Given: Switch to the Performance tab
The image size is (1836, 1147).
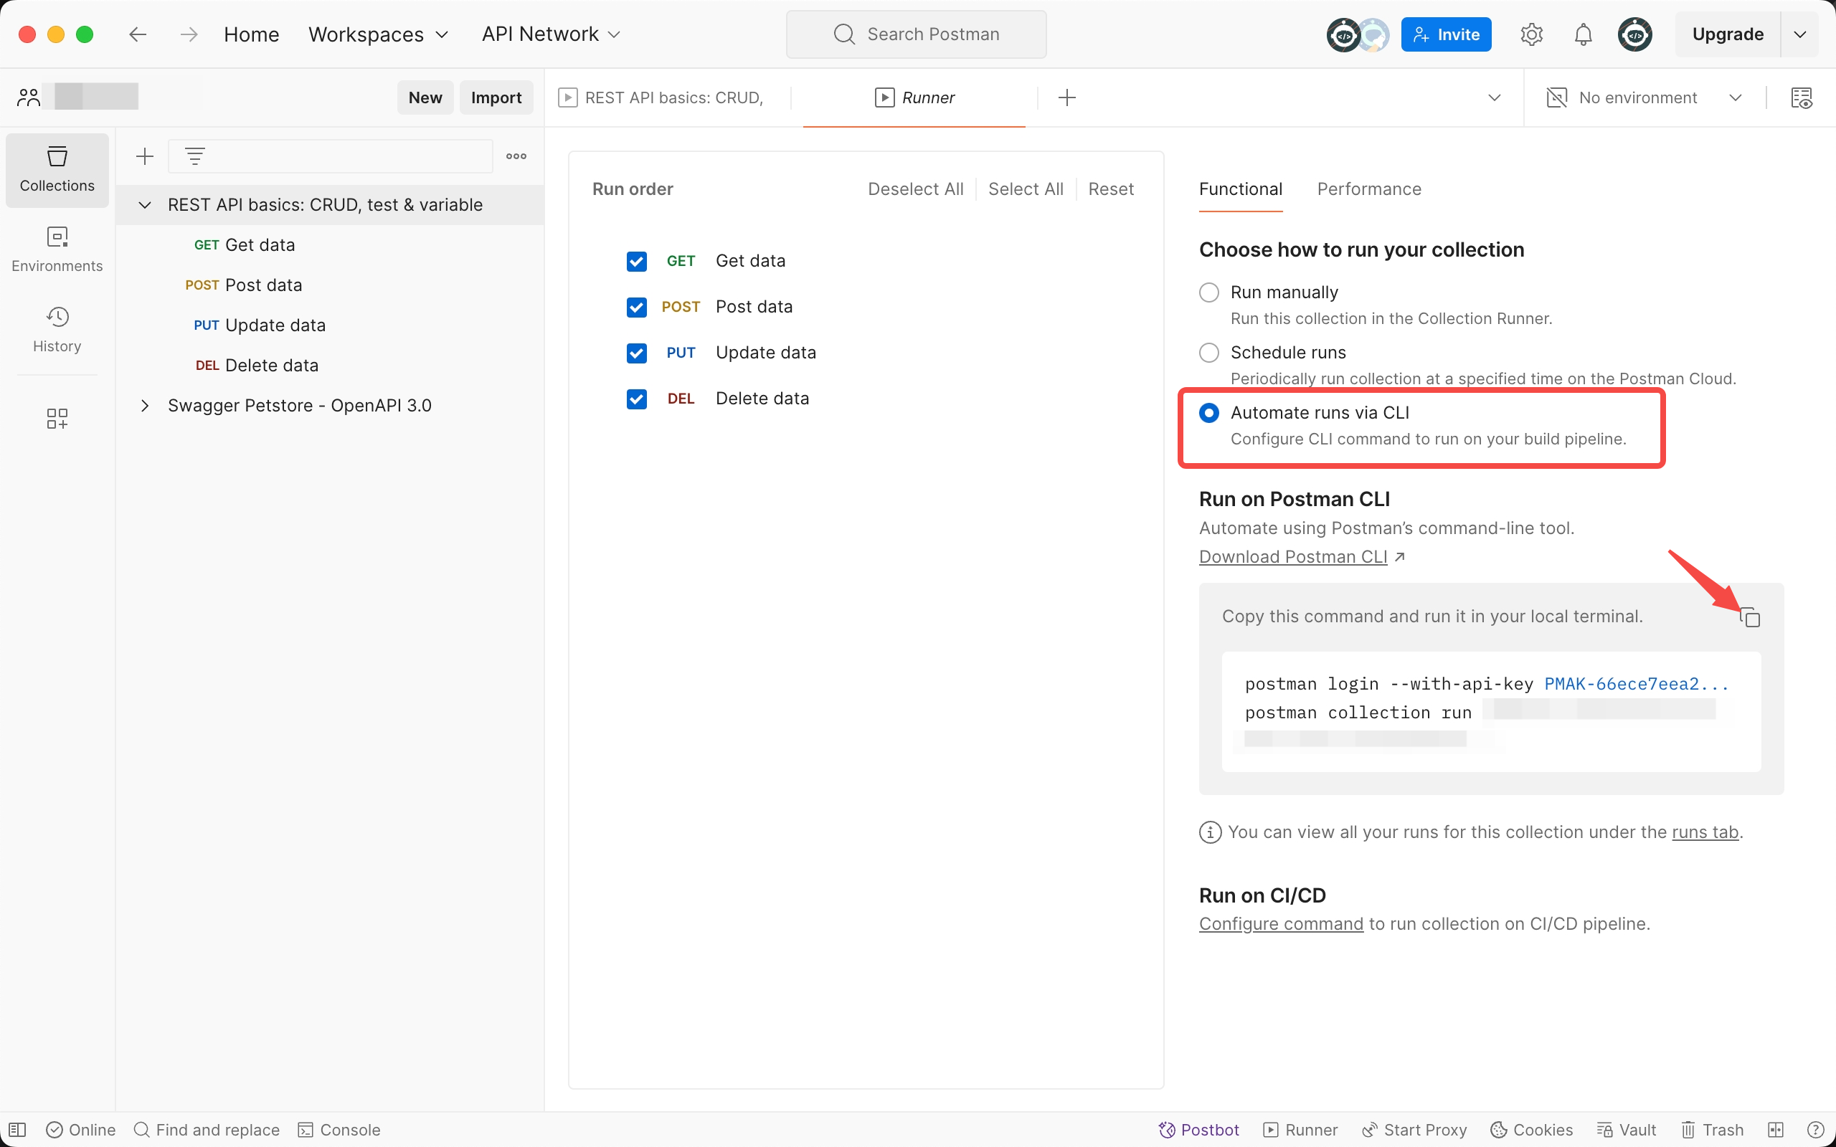Looking at the screenshot, I should click(1368, 189).
